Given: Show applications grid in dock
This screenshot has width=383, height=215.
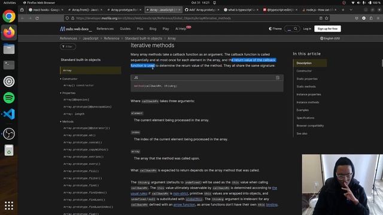Looking at the screenshot, I should [x=9, y=205].
